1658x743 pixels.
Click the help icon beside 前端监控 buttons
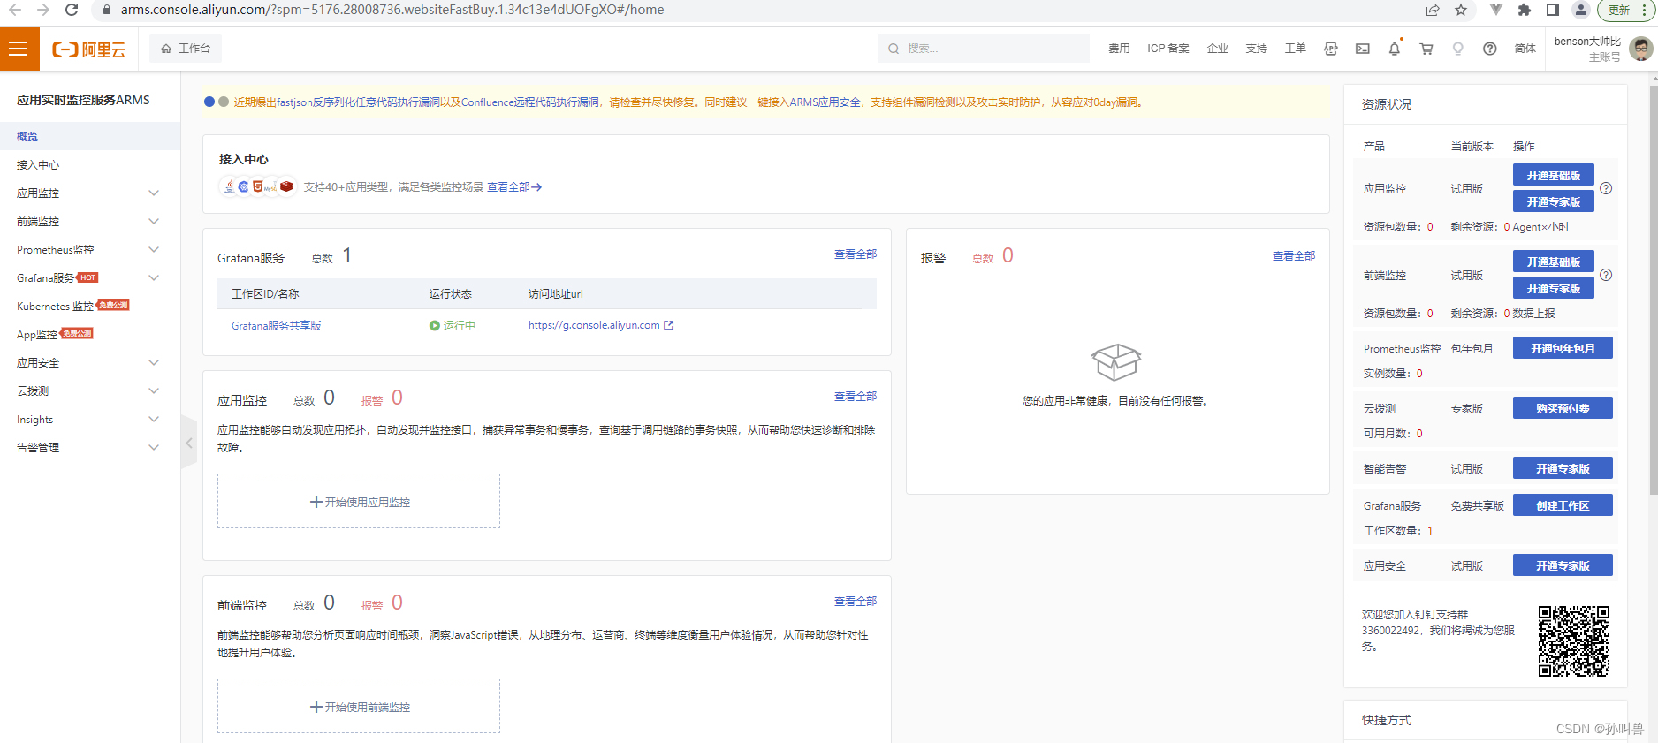pyautogui.click(x=1606, y=275)
